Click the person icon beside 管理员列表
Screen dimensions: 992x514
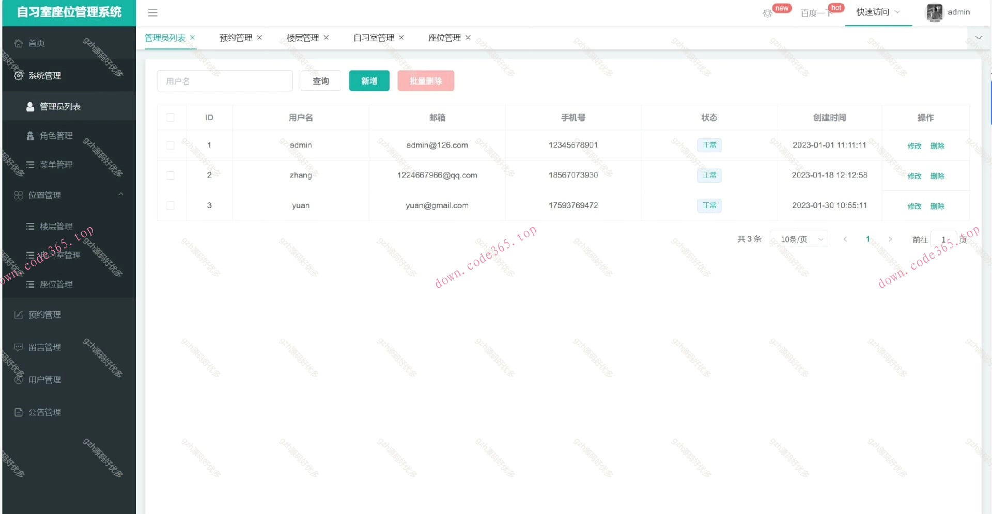point(30,107)
